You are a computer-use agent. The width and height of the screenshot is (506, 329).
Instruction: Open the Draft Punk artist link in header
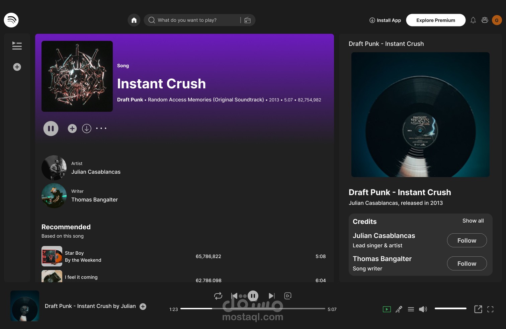[130, 100]
